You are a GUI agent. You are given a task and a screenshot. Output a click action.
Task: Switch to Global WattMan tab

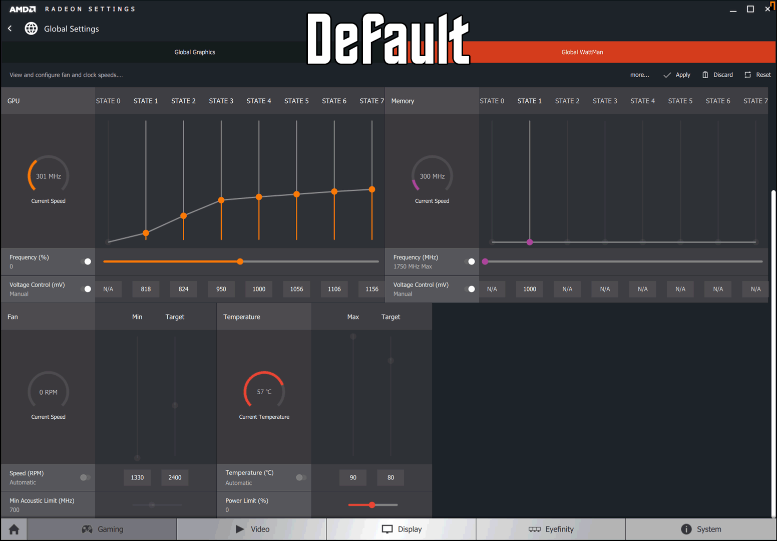[582, 52]
